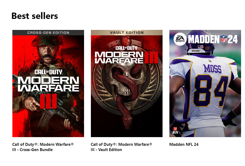Click the Call of Duty logo on Cross-Gen cover
The width and height of the screenshot is (245, 166).
[48, 72]
